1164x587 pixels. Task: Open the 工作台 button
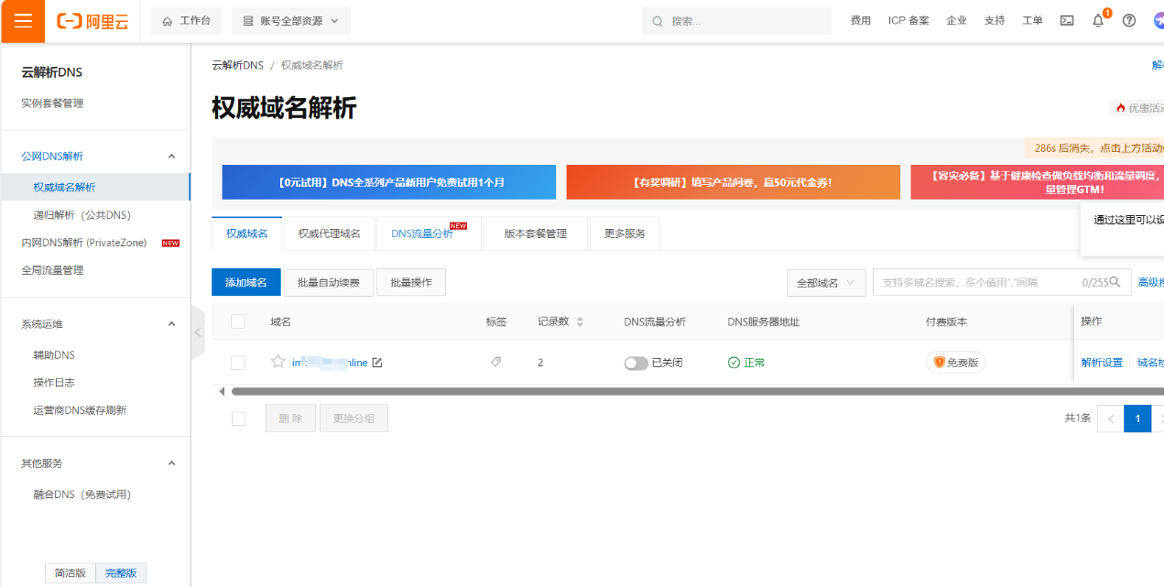(187, 21)
